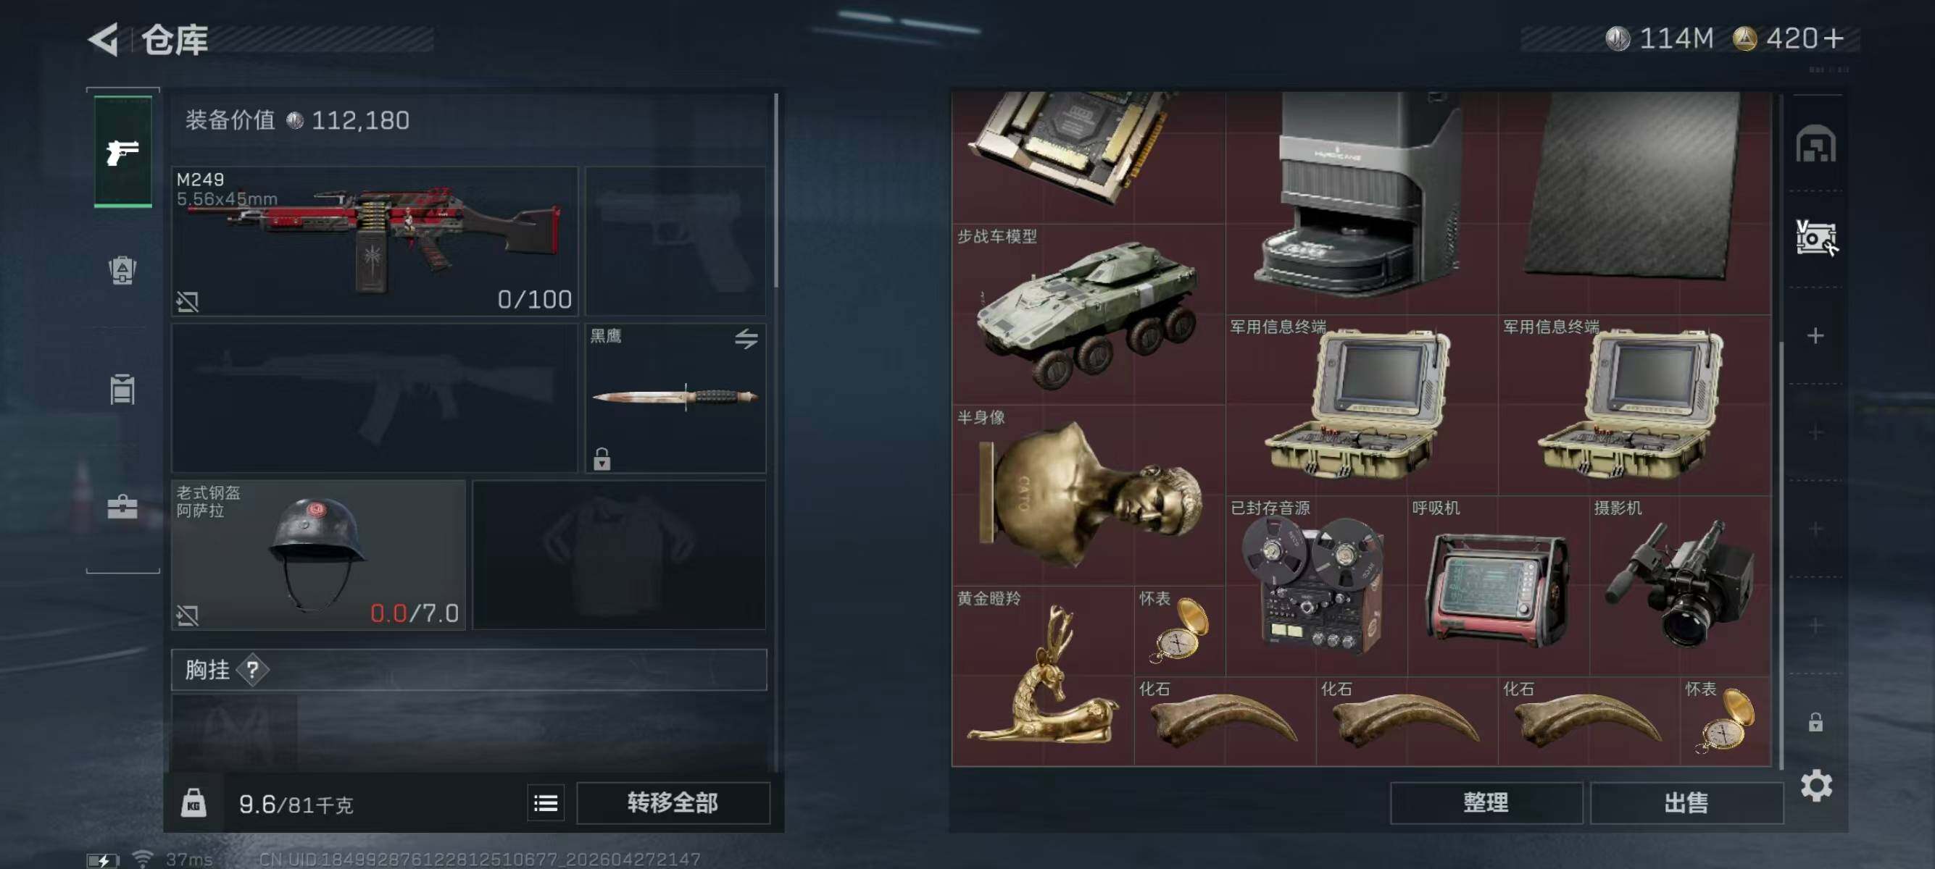Select the 黄金瞪羚 item thumbnail
This screenshot has width=1935, height=869.
point(1043,676)
